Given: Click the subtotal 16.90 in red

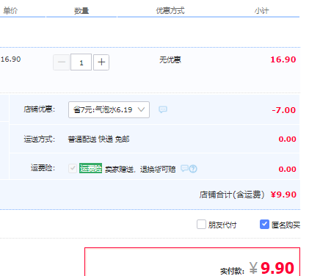Looking at the screenshot, I should tap(283, 59).
